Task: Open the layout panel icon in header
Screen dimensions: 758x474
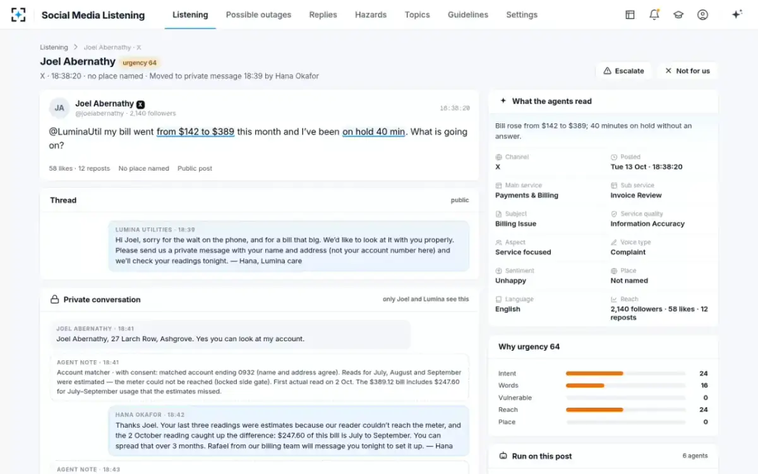Action: pyautogui.click(x=630, y=15)
